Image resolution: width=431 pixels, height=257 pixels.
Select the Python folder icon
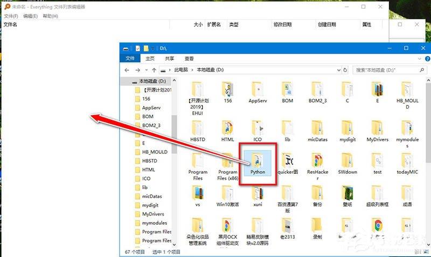coord(258,160)
